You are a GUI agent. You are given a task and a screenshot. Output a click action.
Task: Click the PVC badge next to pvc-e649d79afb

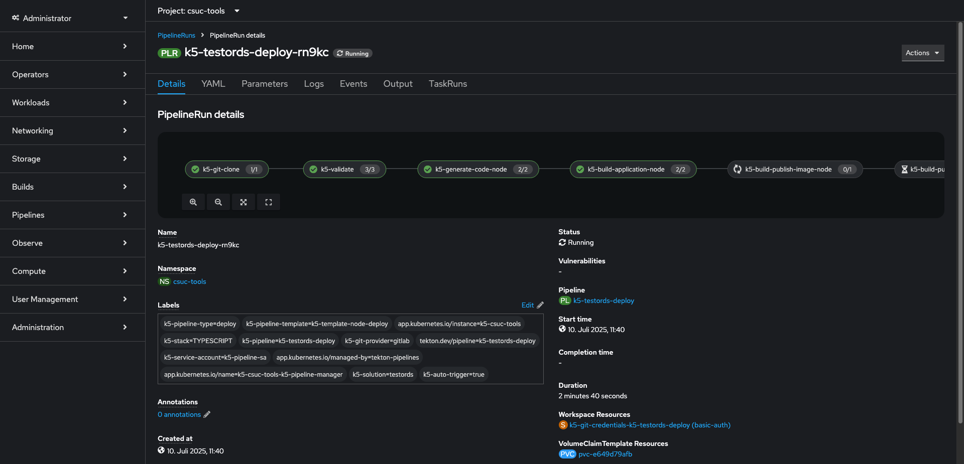tap(567, 454)
